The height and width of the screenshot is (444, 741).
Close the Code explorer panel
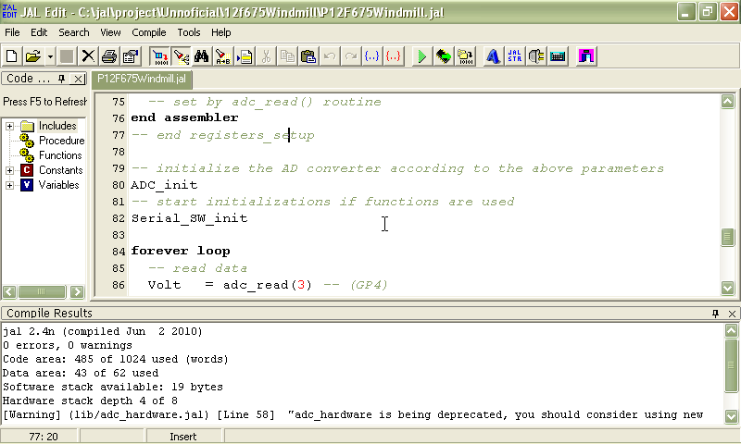click(79, 80)
